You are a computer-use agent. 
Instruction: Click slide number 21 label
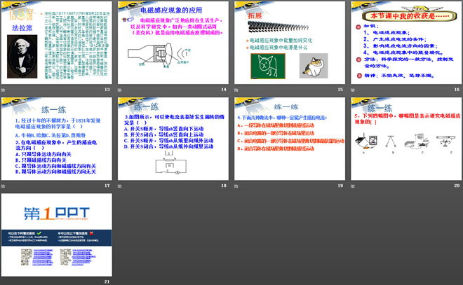pos(107,281)
